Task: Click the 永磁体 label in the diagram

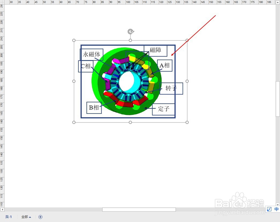Action: [x=92, y=55]
